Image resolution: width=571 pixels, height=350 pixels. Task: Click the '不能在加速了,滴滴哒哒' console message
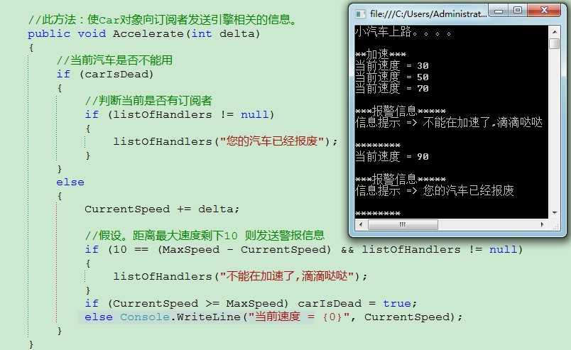pyautogui.click(x=482, y=122)
